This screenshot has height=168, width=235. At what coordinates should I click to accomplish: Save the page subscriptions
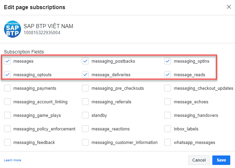tap(221, 160)
